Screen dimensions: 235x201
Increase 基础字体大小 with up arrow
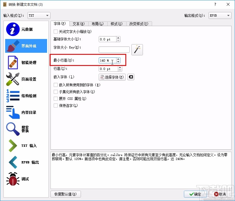[118, 38]
